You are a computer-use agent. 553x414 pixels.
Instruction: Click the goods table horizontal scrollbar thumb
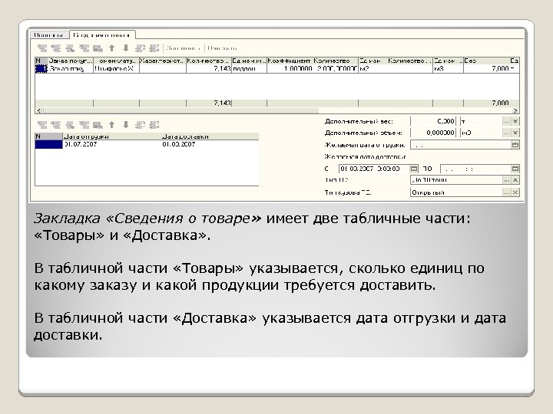coord(180,110)
